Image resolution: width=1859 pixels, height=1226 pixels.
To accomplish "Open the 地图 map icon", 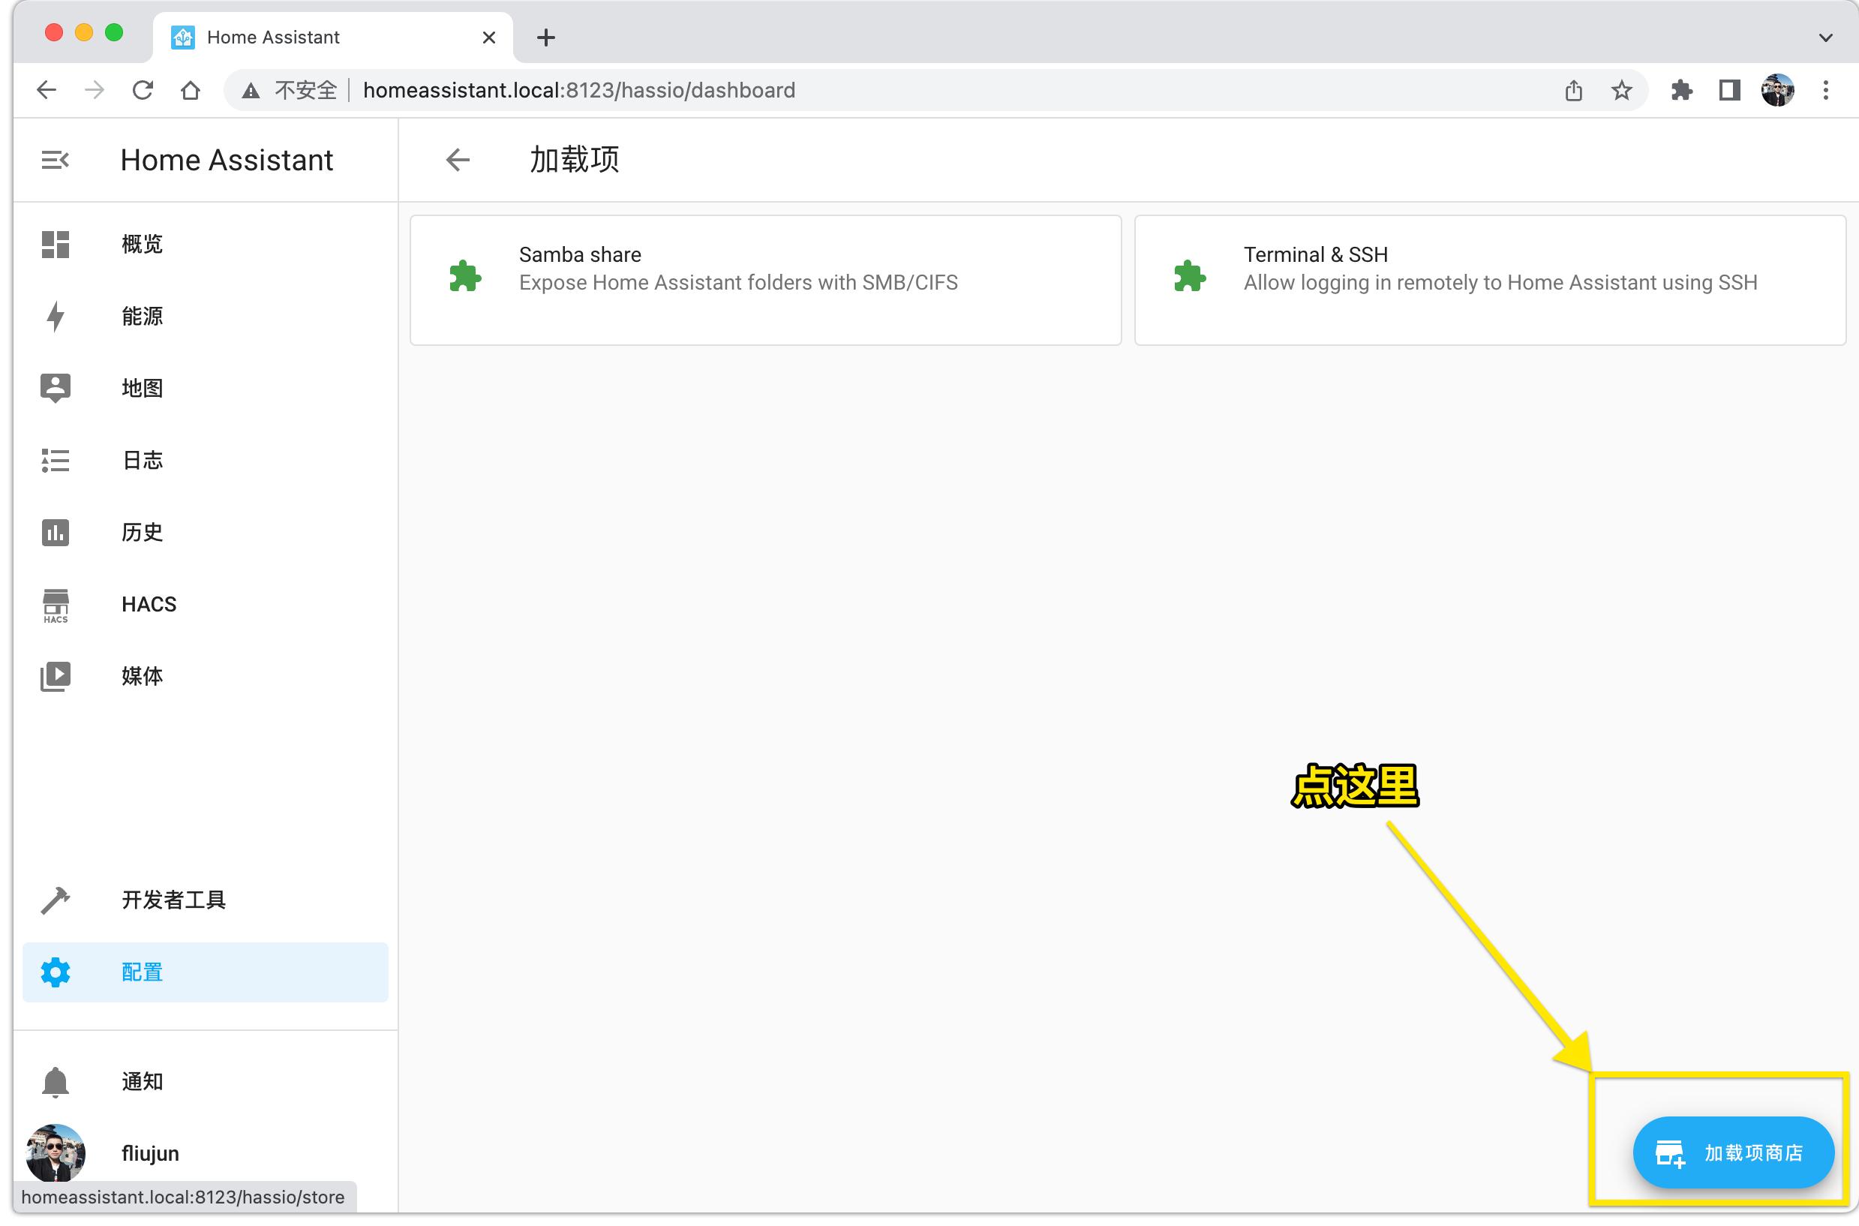I will [x=55, y=388].
